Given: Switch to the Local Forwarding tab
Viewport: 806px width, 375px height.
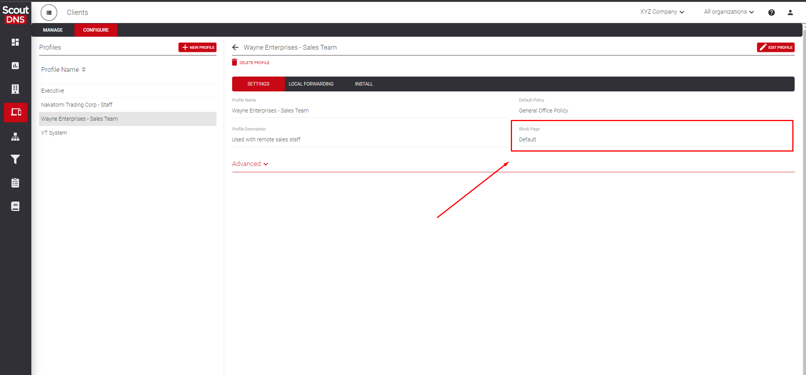Looking at the screenshot, I should (x=311, y=84).
